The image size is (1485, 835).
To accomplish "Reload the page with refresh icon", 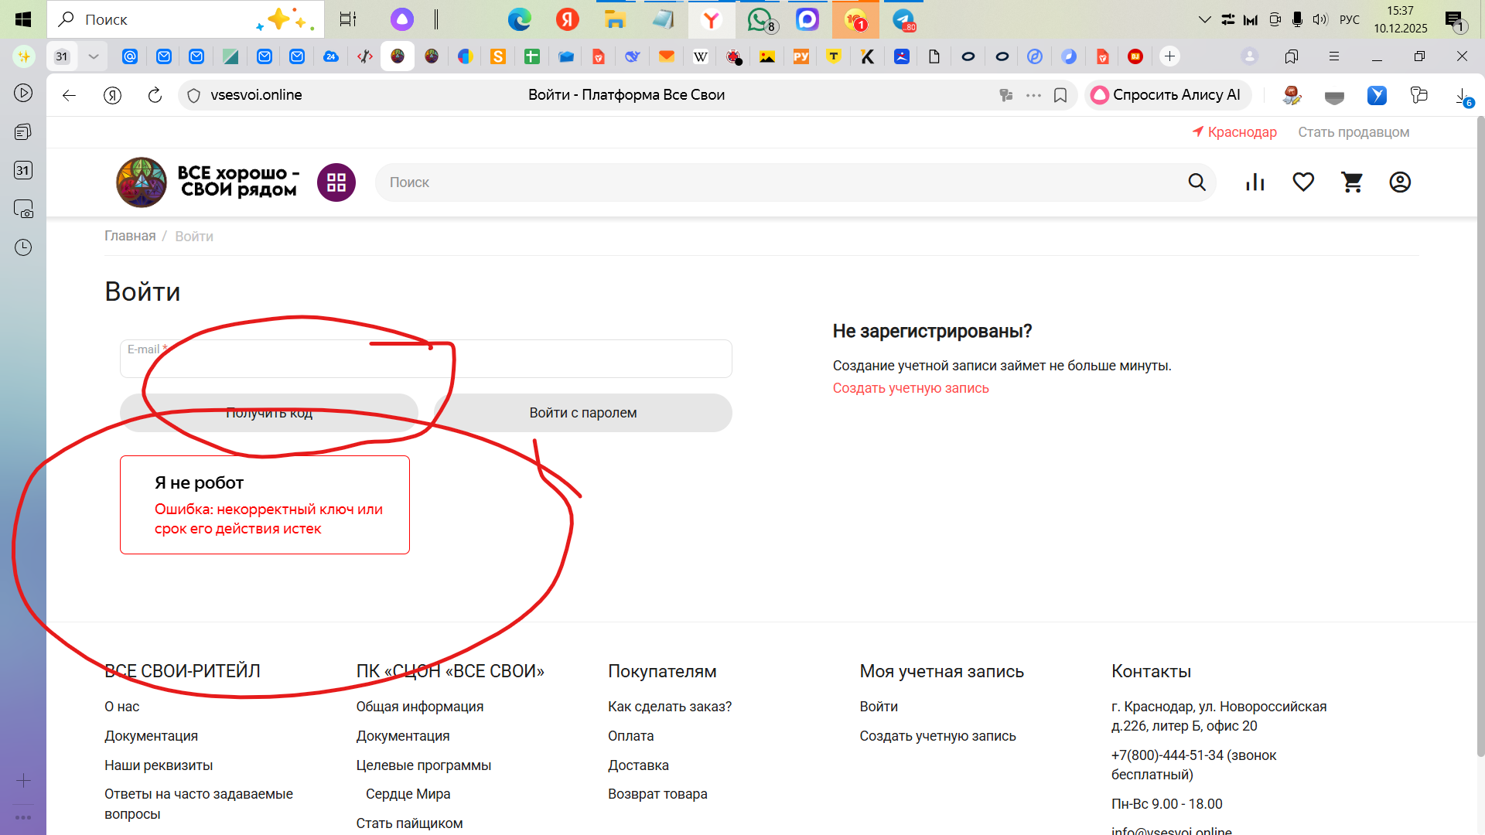I will [155, 95].
